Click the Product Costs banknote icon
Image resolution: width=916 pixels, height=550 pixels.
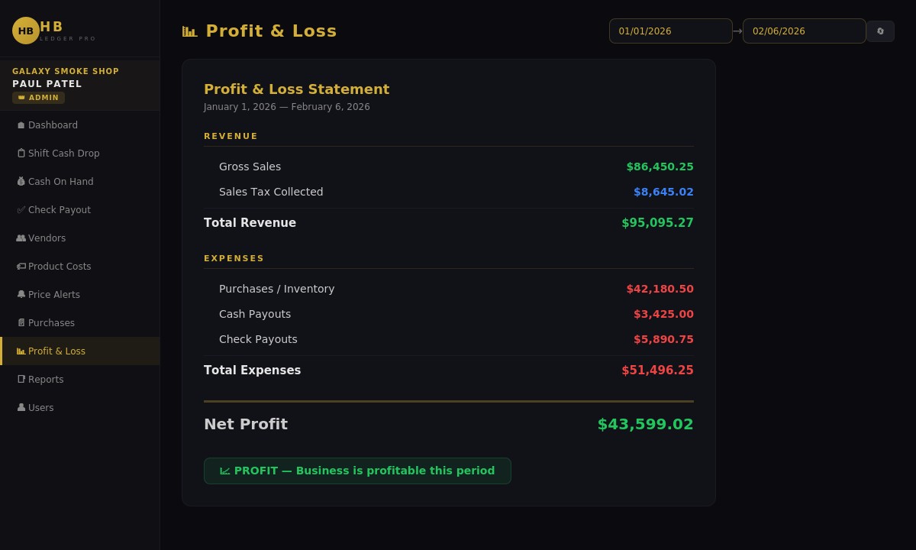click(21, 266)
